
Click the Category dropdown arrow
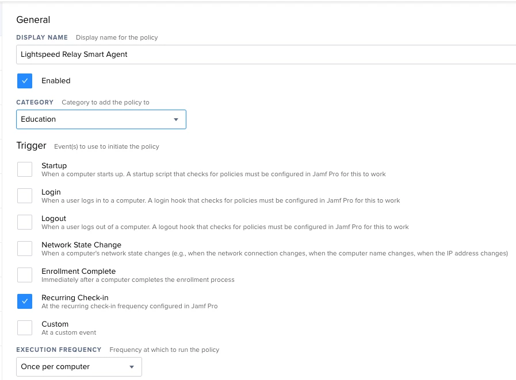pyautogui.click(x=176, y=119)
